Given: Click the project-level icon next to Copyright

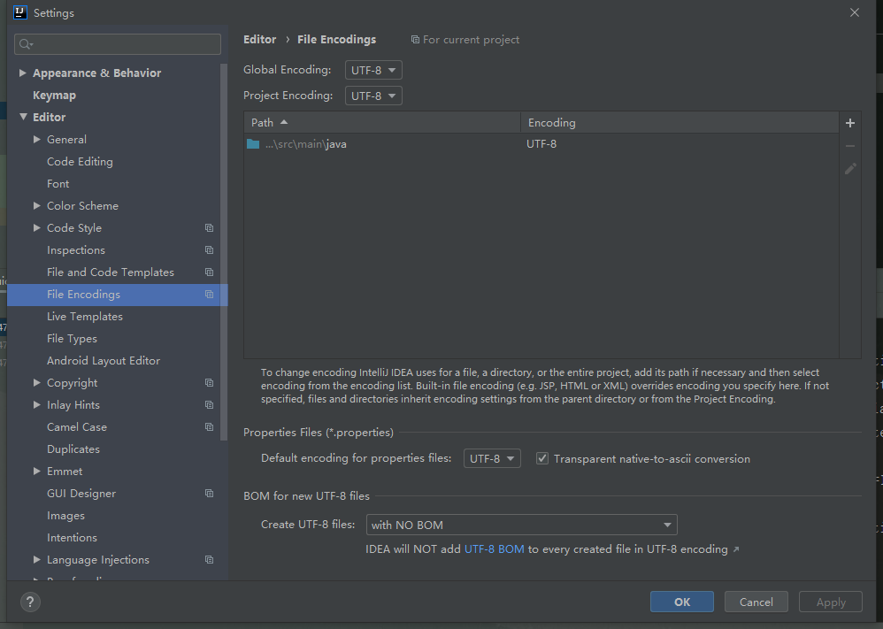Looking at the screenshot, I should [x=209, y=383].
